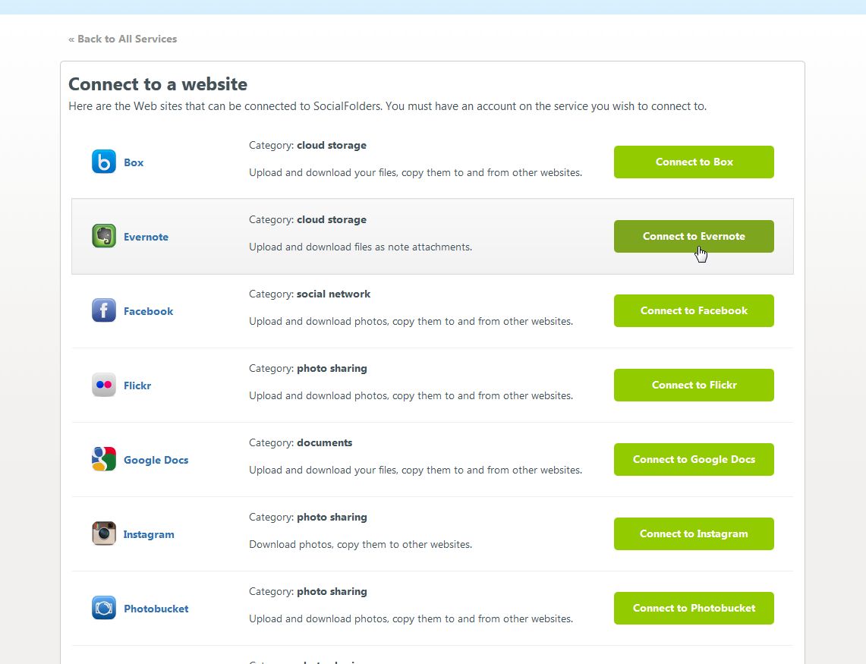Click 'Upload and download files as note attachments.'

click(361, 247)
